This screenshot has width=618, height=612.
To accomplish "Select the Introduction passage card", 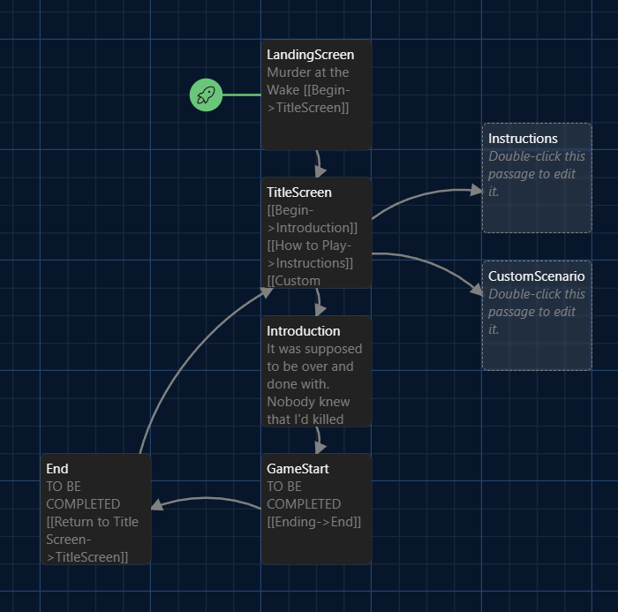I will point(316,371).
